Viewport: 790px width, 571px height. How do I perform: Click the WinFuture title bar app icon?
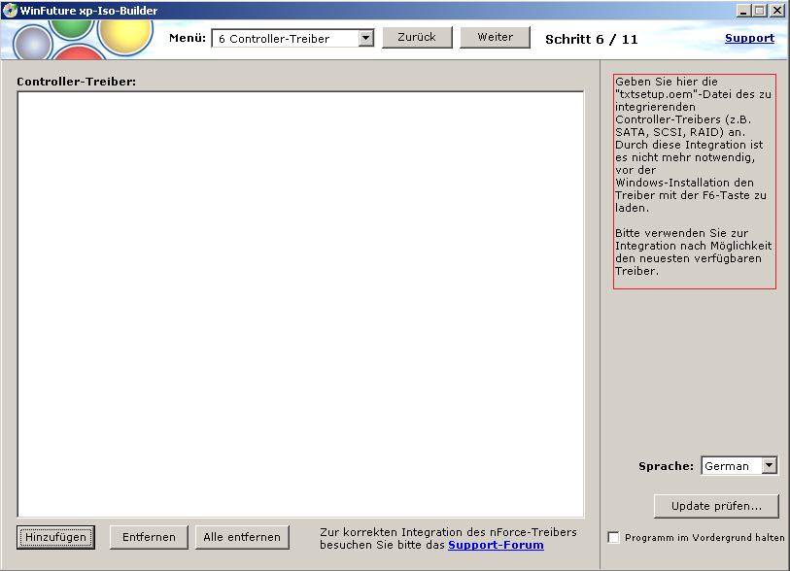coord(10,10)
